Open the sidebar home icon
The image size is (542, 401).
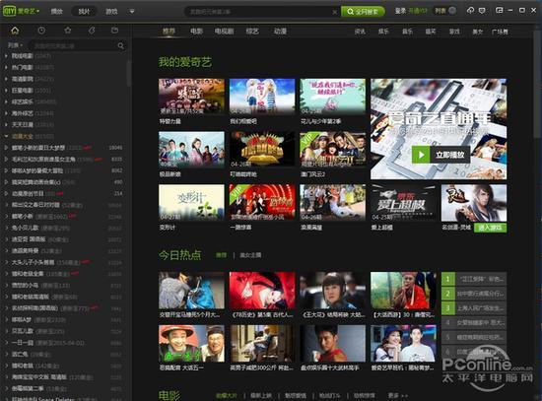[15, 31]
